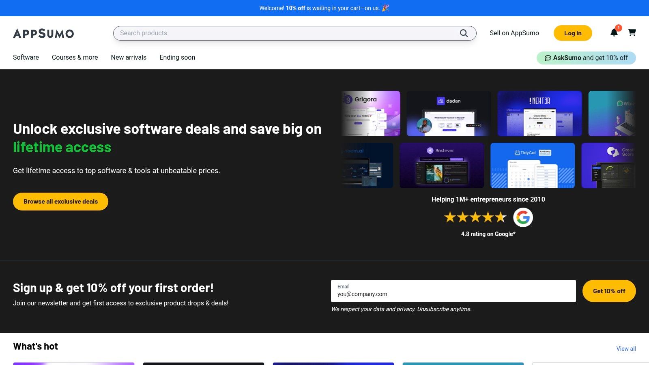Screen dimensions: 649x365
Task: Open the notifications bell icon
Action: click(x=614, y=33)
